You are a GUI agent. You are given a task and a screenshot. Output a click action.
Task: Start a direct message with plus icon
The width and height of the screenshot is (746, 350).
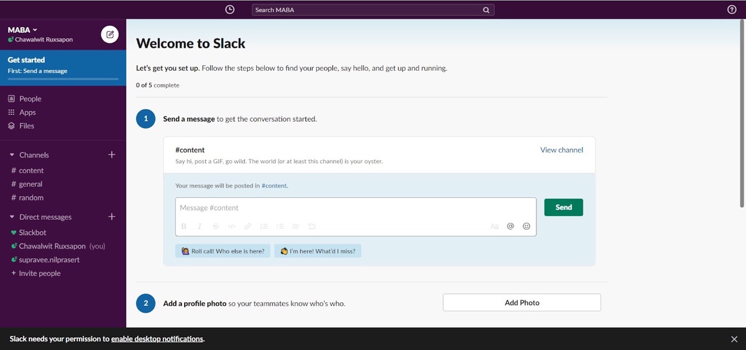click(x=112, y=217)
